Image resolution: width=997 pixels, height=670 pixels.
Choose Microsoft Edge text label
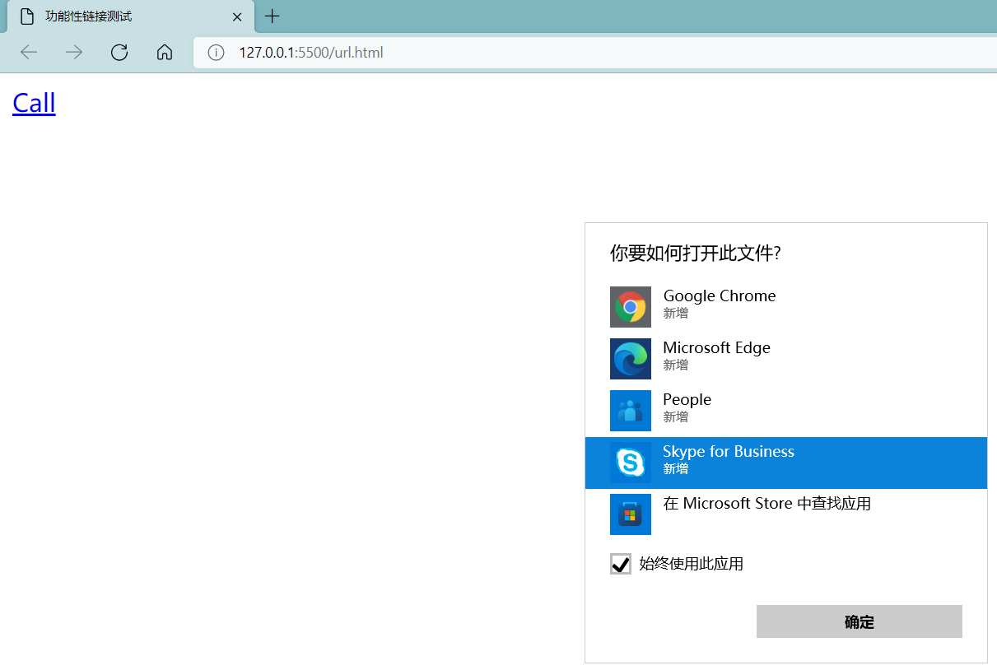(x=716, y=347)
